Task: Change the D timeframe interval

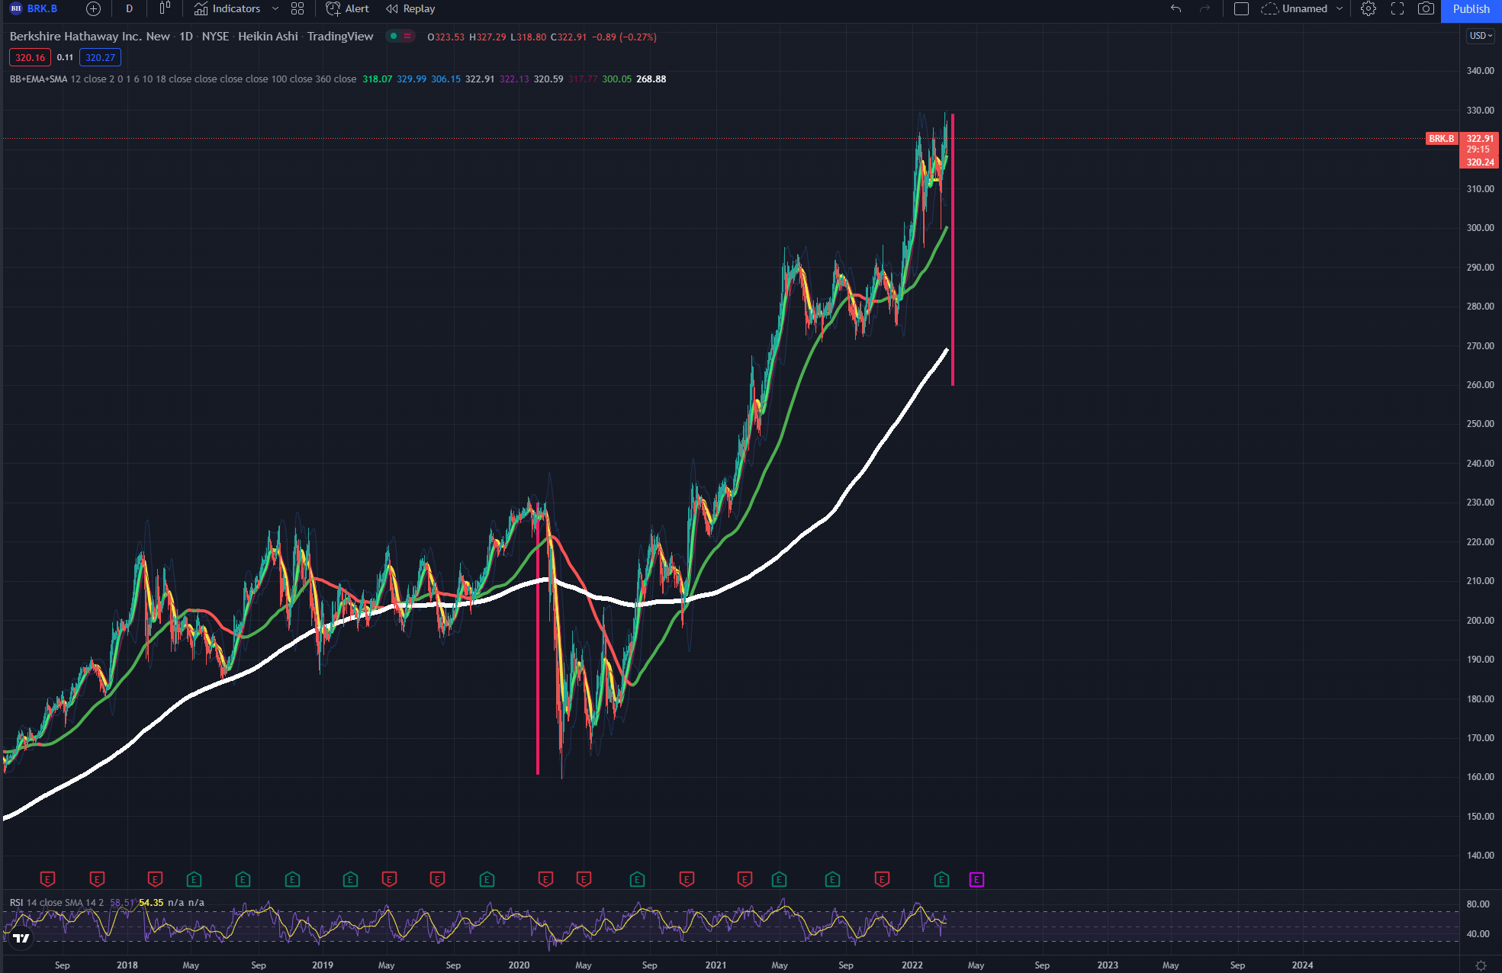Action: point(129,9)
